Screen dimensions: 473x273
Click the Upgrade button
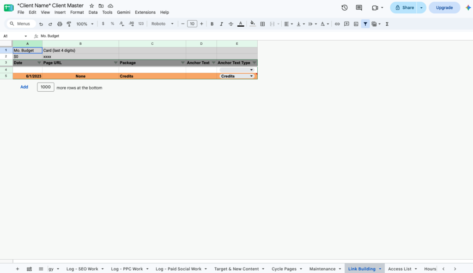[444, 8]
